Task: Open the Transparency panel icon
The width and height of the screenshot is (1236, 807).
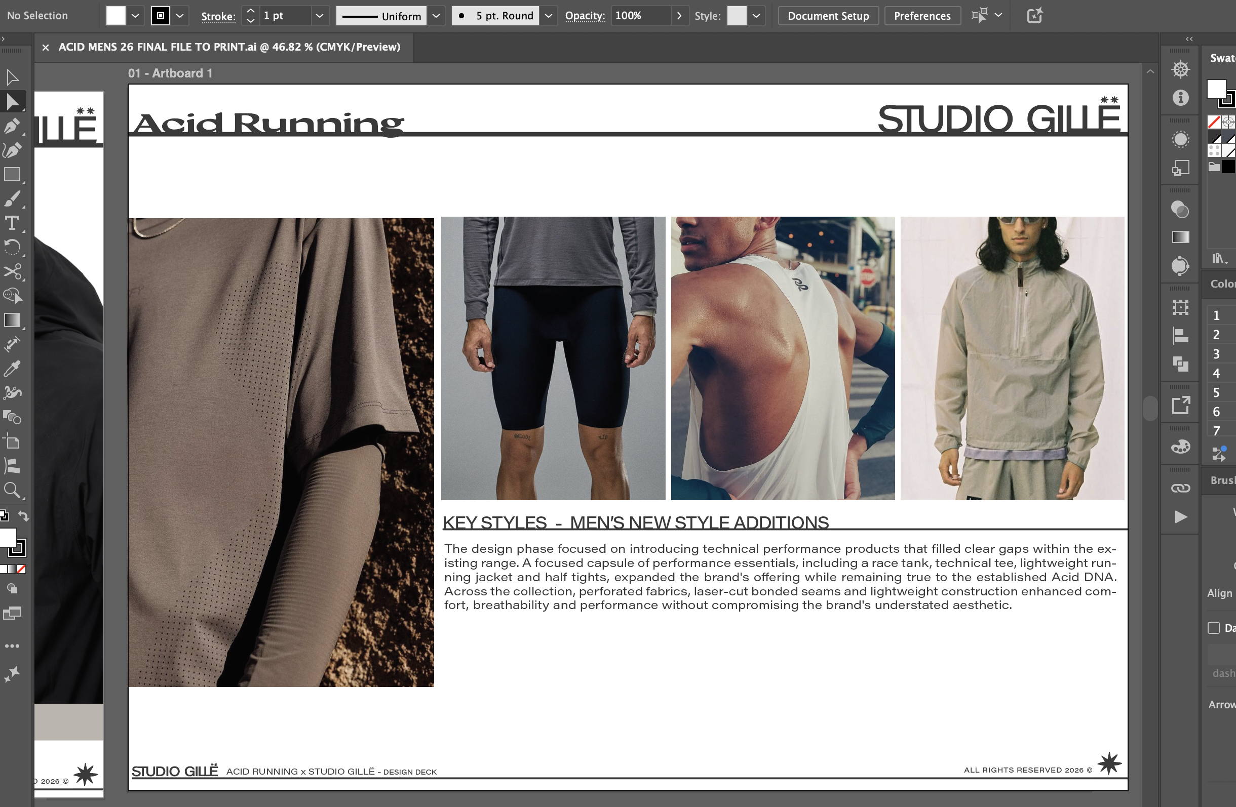Action: tap(1180, 210)
